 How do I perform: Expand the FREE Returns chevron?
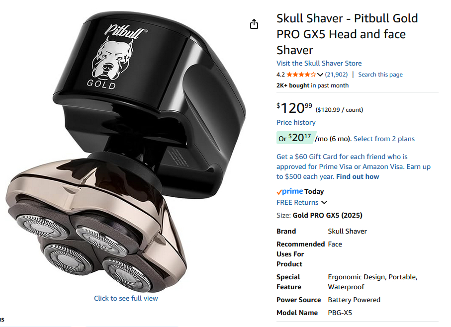(x=324, y=202)
